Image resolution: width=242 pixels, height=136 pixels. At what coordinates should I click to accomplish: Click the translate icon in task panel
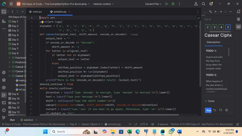click(x=210, y=12)
